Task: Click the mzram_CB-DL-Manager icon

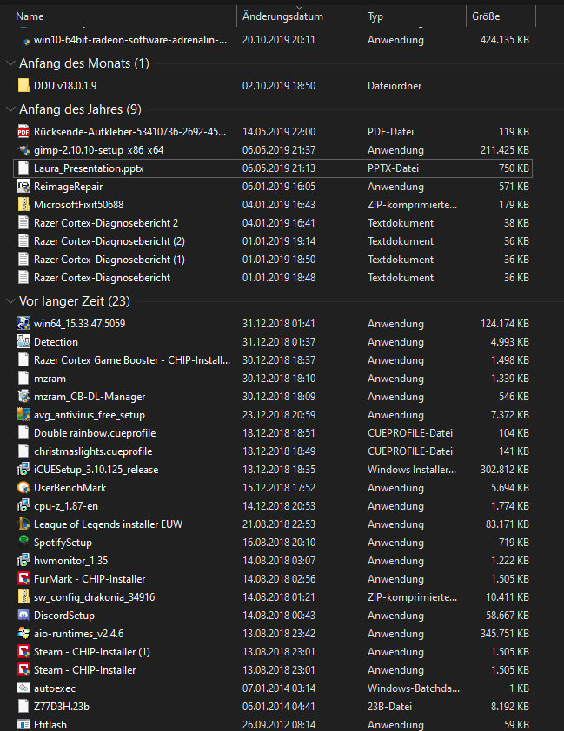Action: pos(23,397)
